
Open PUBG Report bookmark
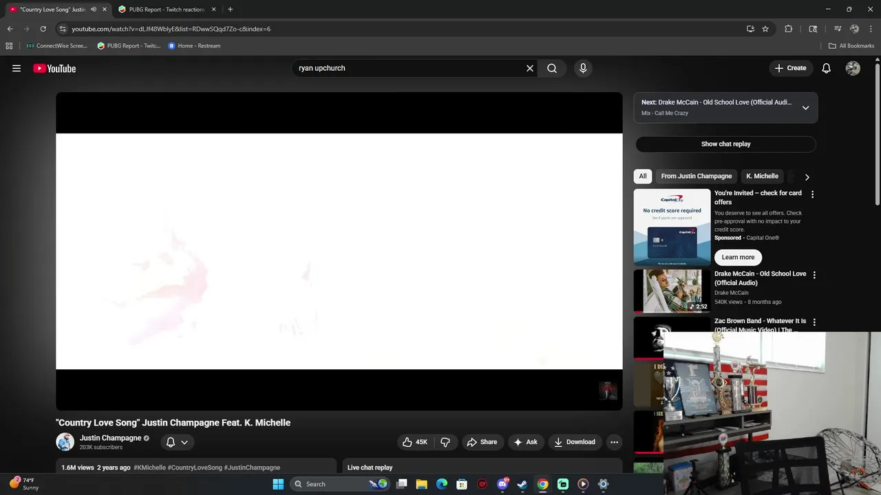(x=129, y=46)
